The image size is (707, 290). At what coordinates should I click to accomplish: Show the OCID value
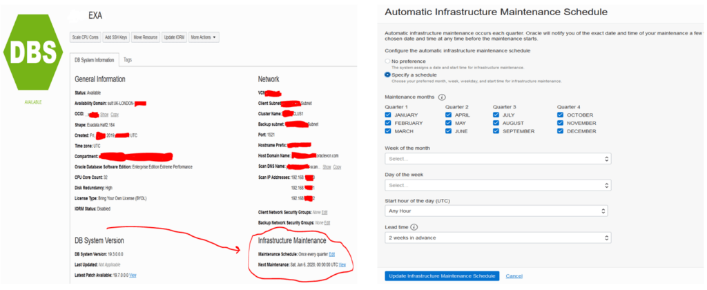(x=104, y=115)
